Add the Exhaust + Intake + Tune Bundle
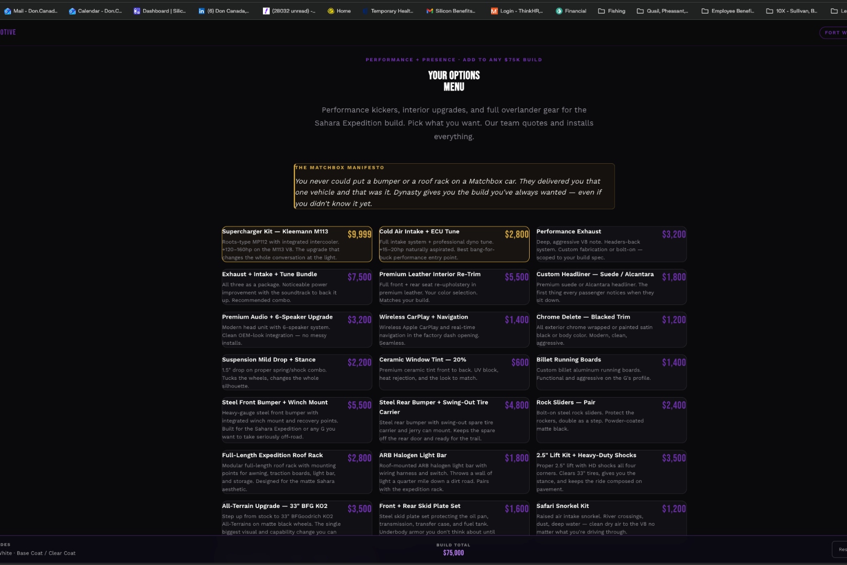Image resolution: width=847 pixels, height=565 pixels. pyautogui.click(x=297, y=287)
